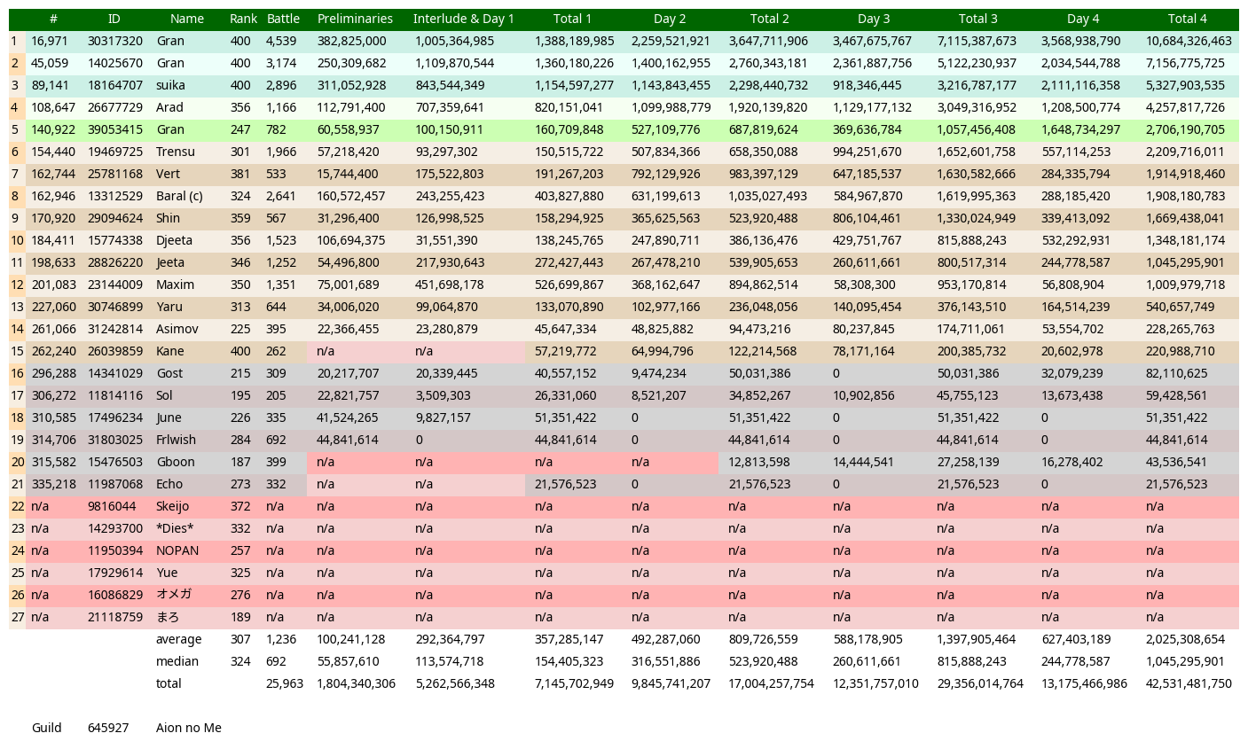Click the name cell "*Dies*"
The width and height of the screenshot is (1248, 749).
click(175, 528)
